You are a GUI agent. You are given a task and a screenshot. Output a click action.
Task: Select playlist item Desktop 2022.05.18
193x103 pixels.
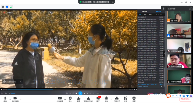pos(151,80)
